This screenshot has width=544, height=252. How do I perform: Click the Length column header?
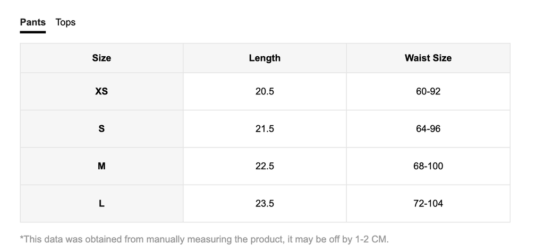click(265, 58)
